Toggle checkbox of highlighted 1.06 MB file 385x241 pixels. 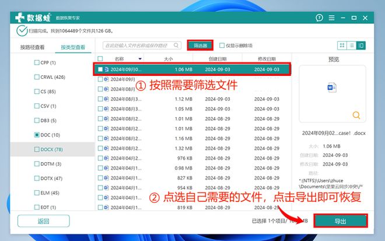pyautogui.click(x=100, y=69)
